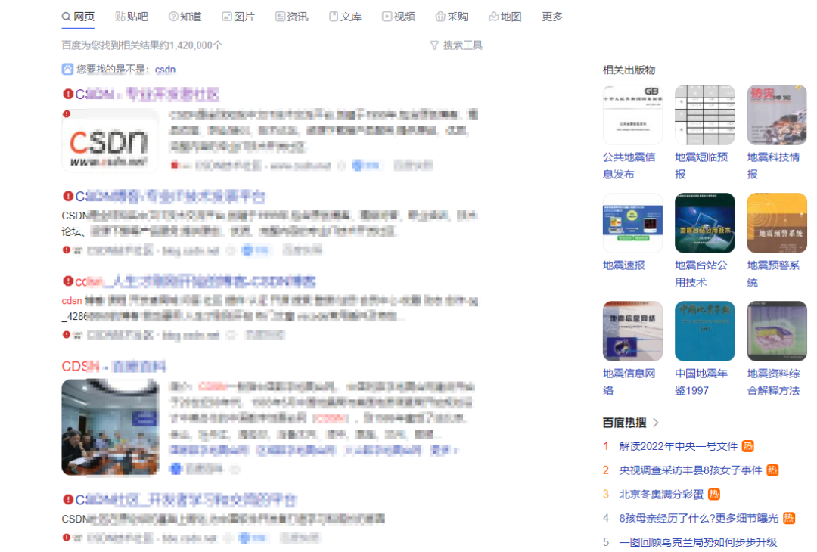Open the 视频 tab
The height and width of the screenshot is (552, 817).
pos(399,17)
